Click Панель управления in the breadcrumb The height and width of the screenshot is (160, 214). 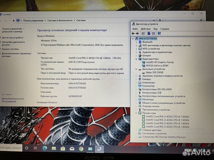tap(33, 20)
